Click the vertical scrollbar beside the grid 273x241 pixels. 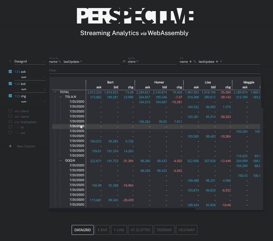click(x=262, y=92)
